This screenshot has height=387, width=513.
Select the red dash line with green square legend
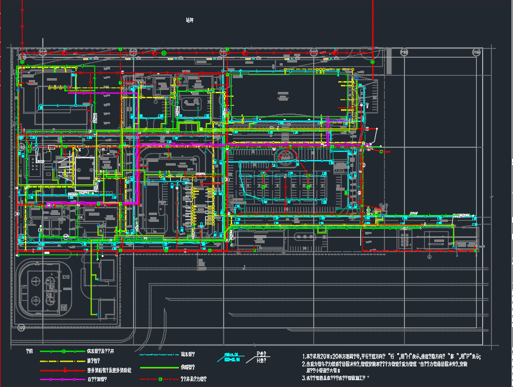pos(159,379)
